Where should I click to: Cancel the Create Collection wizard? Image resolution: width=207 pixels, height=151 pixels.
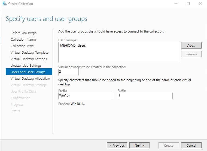(191, 146)
